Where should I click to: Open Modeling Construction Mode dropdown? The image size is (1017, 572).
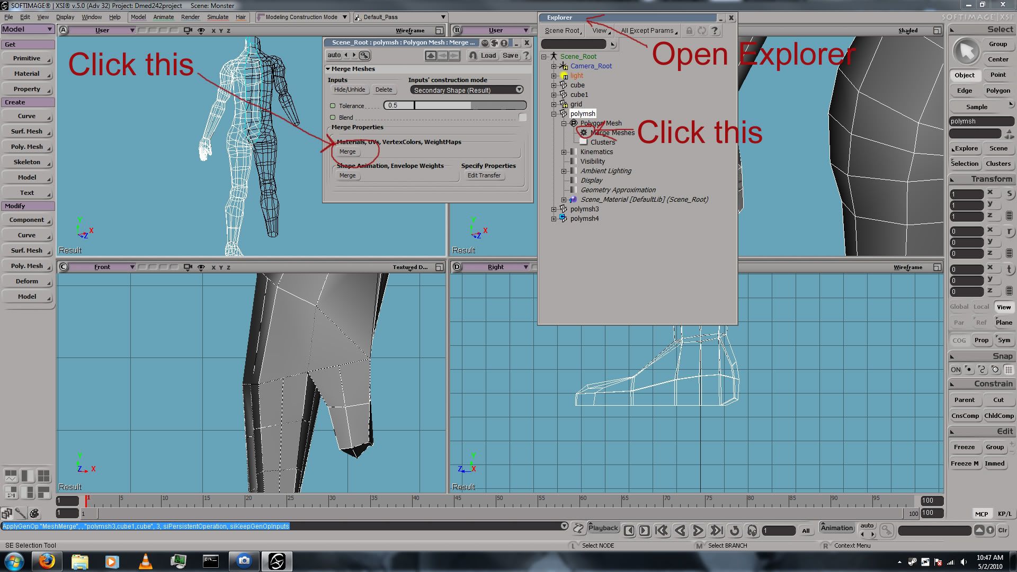(x=302, y=17)
